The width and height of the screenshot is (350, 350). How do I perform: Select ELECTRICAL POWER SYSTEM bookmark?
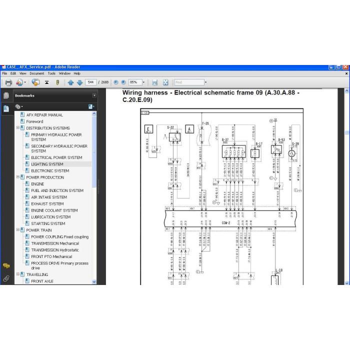[x=56, y=157]
